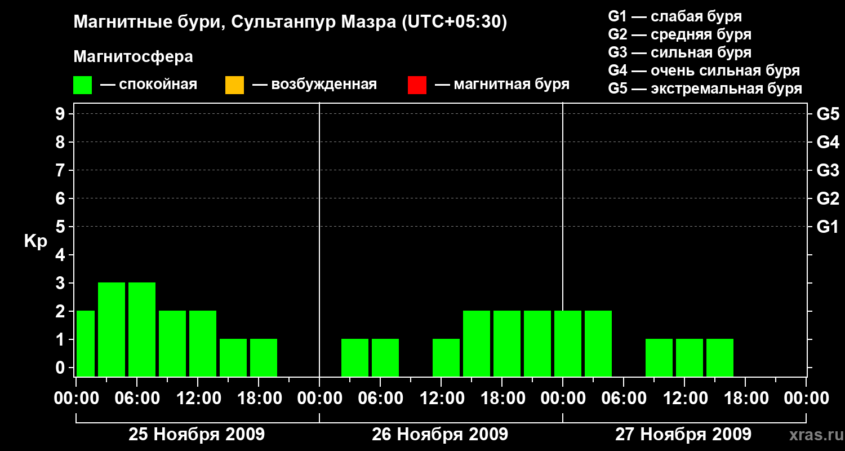Click the 'G2' label on the right axis
The height and width of the screenshot is (451, 845).
point(828,198)
